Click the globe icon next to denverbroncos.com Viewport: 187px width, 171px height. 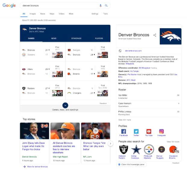point(120,51)
